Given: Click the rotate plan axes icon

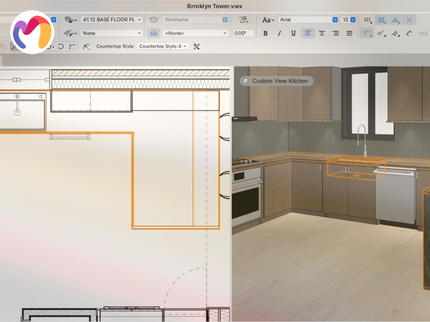Looking at the screenshot, I should tap(243, 20).
